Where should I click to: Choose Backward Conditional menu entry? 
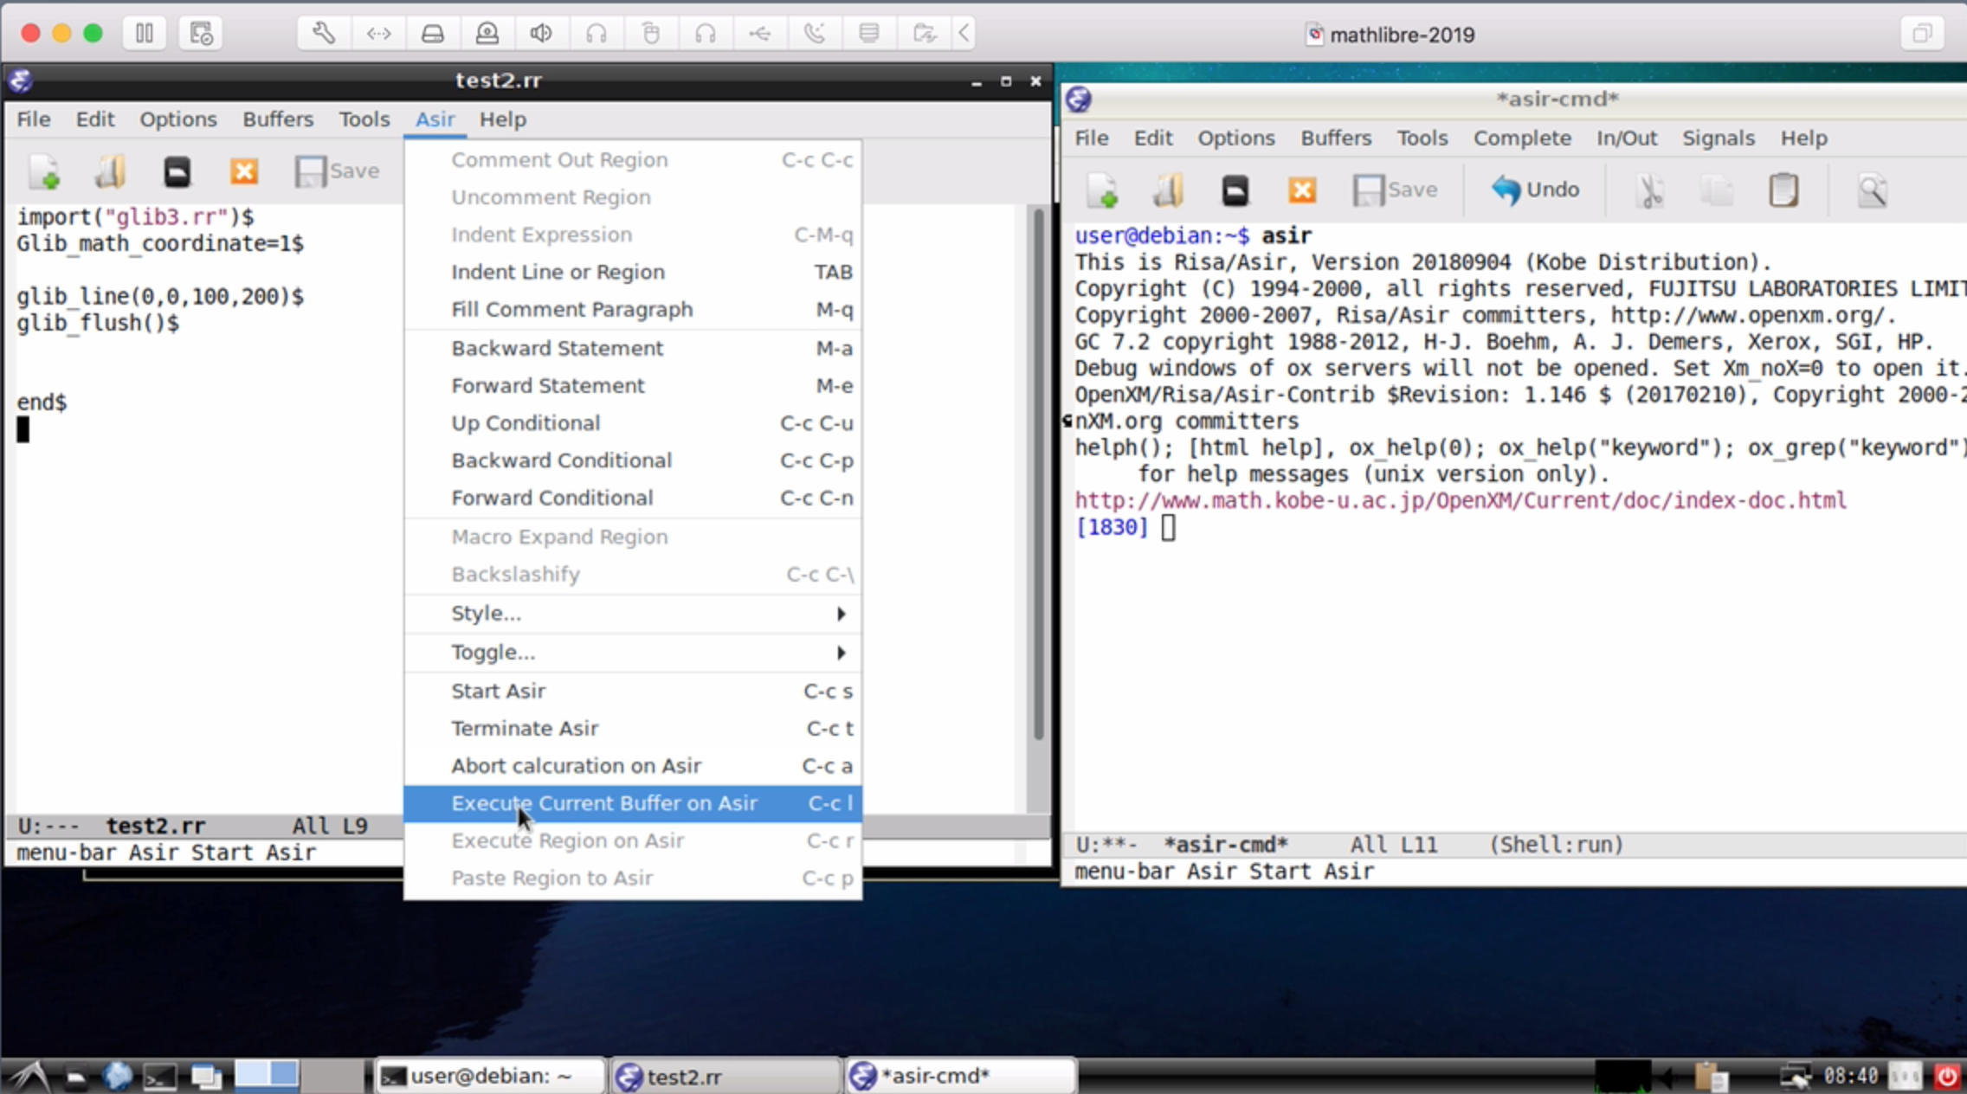633,460
